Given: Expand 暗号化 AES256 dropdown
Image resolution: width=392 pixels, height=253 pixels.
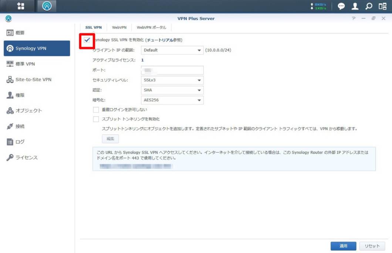Looking at the screenshot, I should 172,100.
